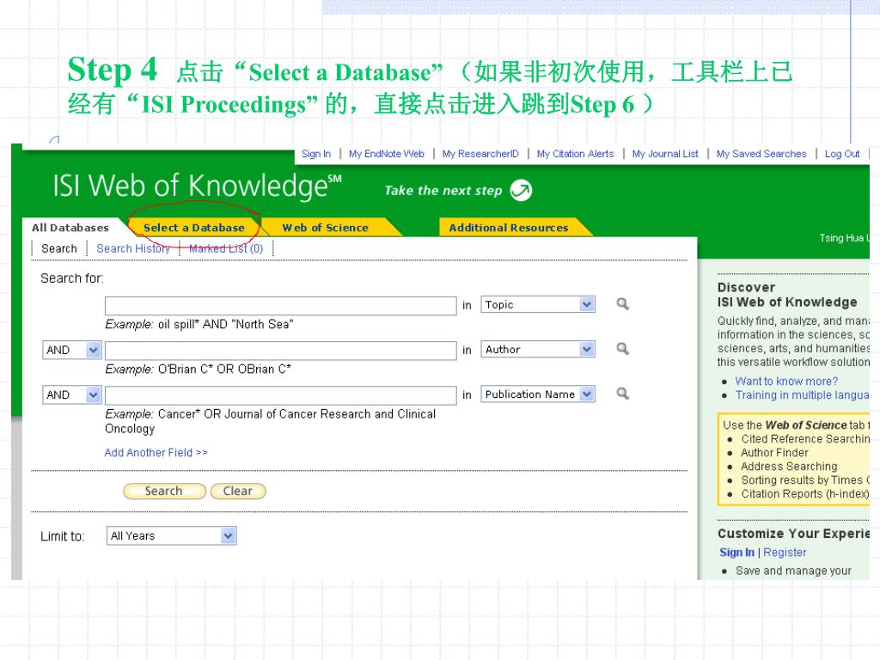Open the Search History sub-tab

(133, 248)
